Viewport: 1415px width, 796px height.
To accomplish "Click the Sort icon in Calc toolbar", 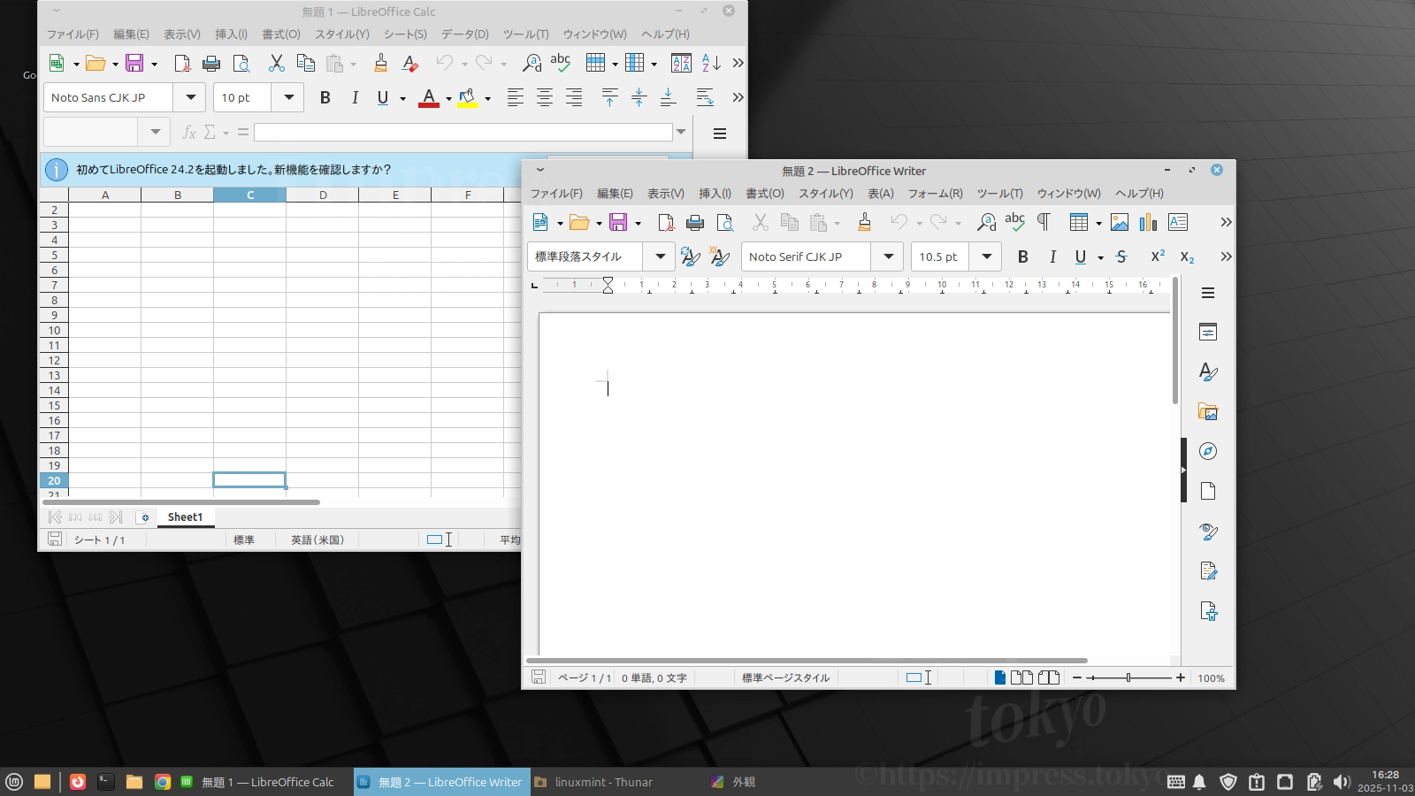I will tap(681, 63).
